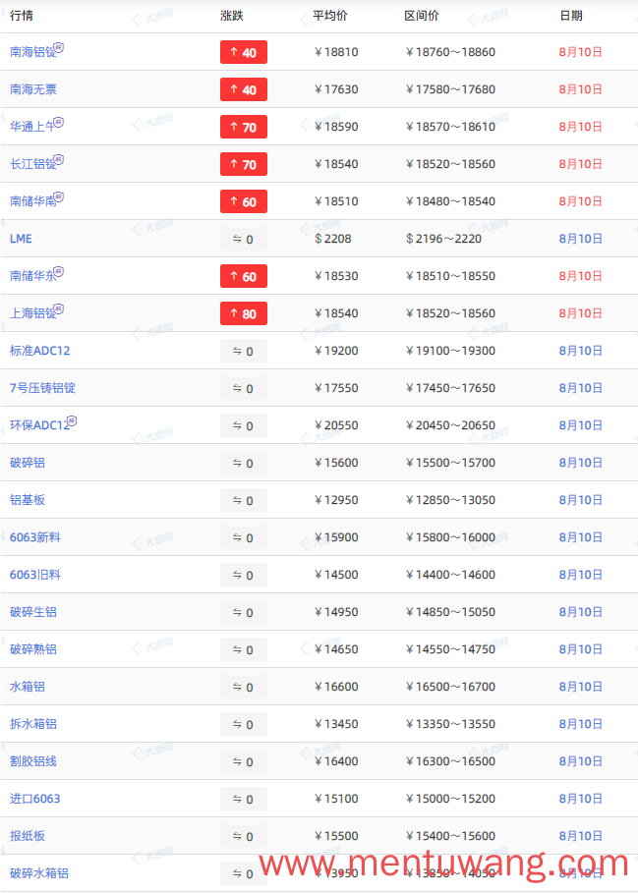Select price range ¥19100~19300
This screenshot has width=638, height=893.
[x=450, y=351]
